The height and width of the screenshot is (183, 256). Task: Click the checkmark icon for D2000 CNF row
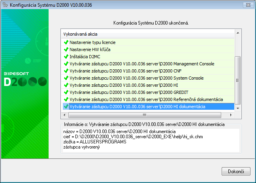(66, 71)
